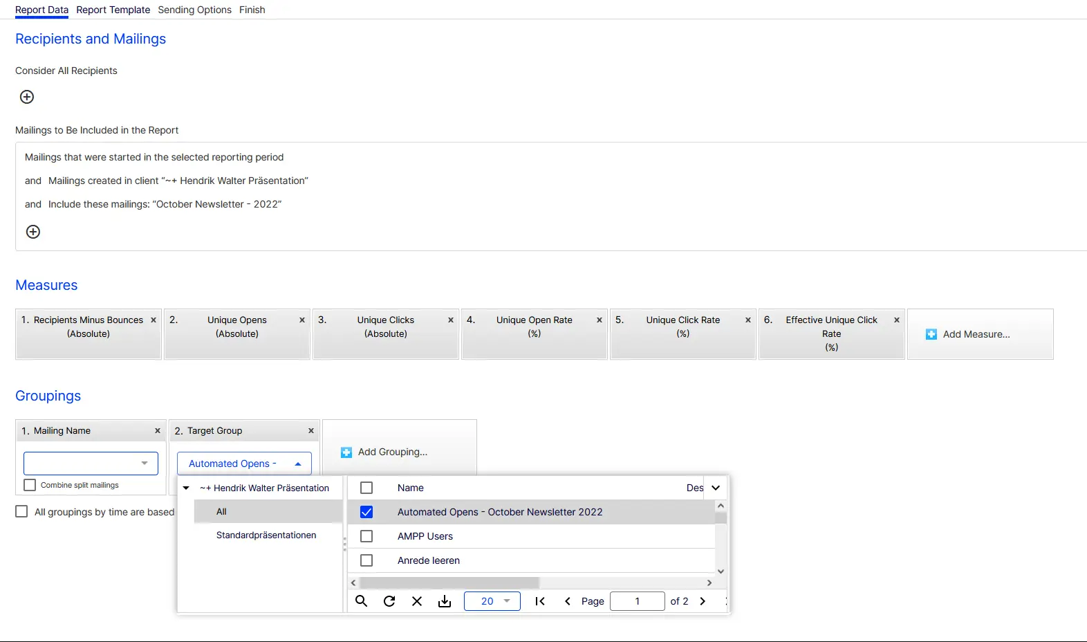Remove the Effective Unique Click Rate measure
Screen dimensions: 1087x642
897,320
